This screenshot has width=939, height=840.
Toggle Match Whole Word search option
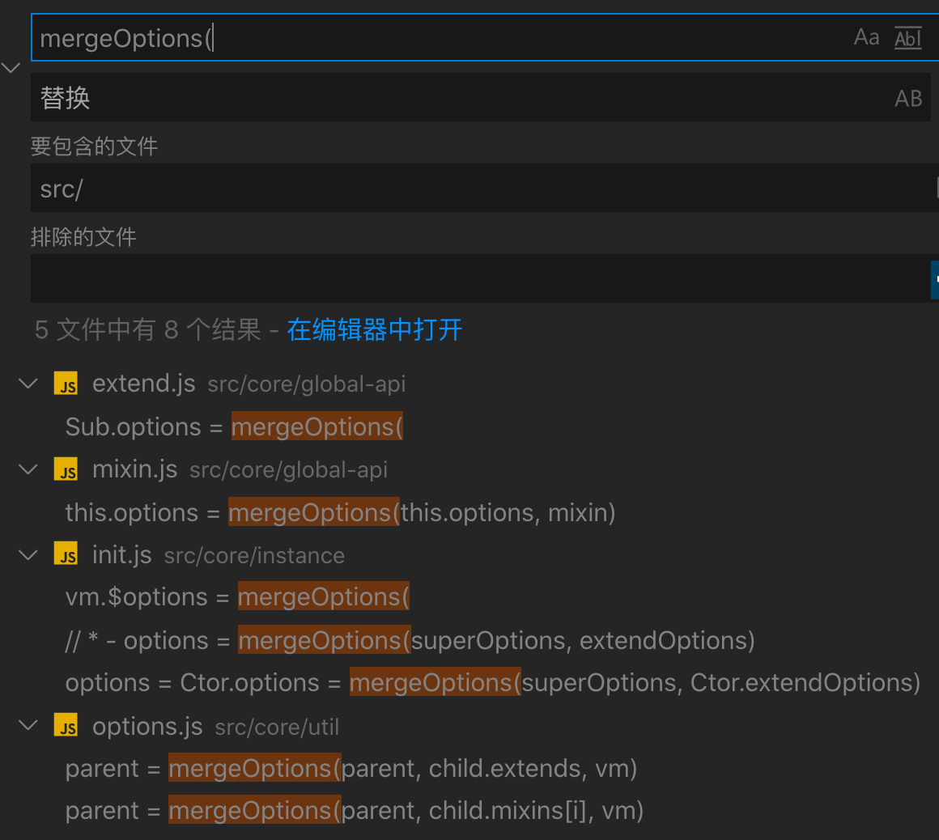[907, 37]
